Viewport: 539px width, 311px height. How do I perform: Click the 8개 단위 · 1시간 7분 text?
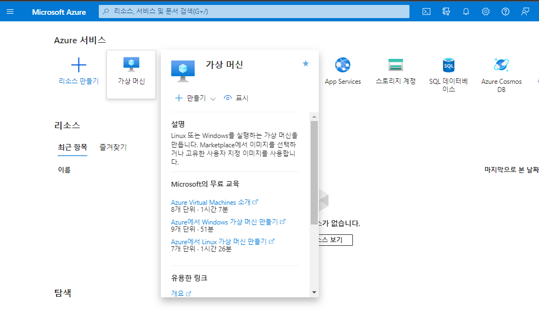tap(199, 209)
